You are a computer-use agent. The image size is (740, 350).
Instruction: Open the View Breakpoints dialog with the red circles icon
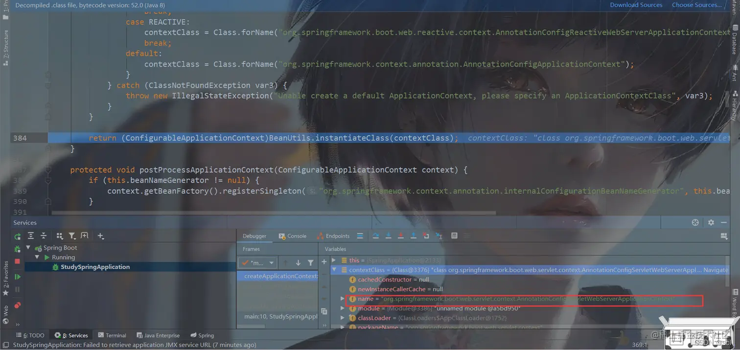point(18,306)
